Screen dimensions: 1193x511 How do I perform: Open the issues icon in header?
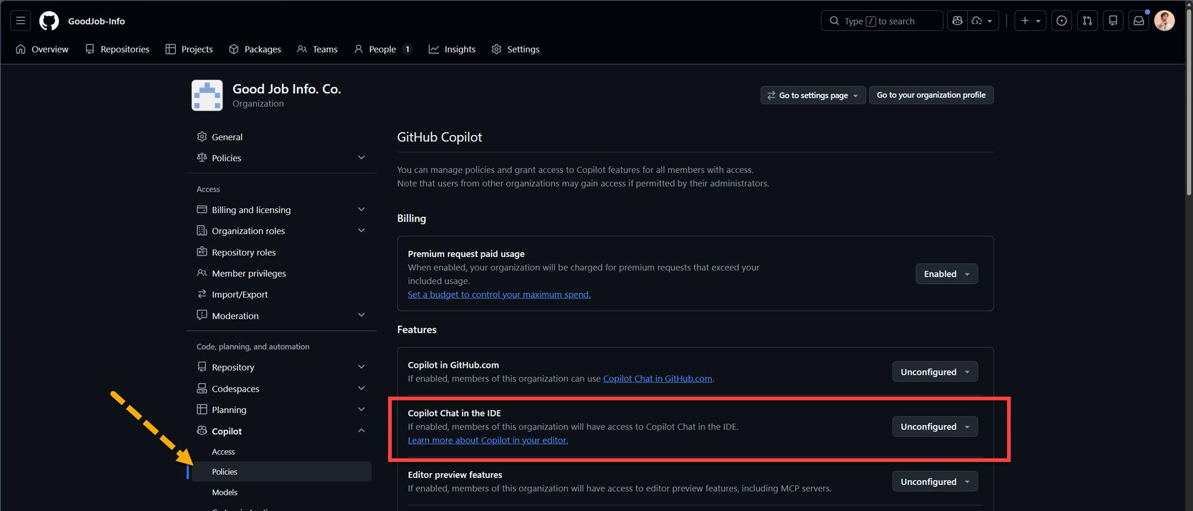(1061, 21)
